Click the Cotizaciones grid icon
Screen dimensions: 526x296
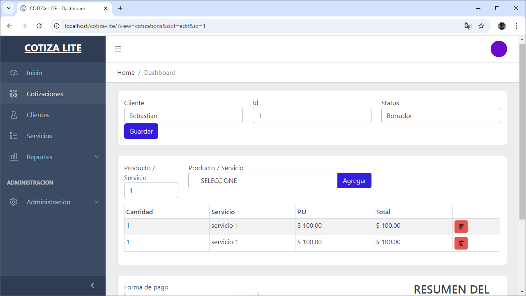(14, 94)
